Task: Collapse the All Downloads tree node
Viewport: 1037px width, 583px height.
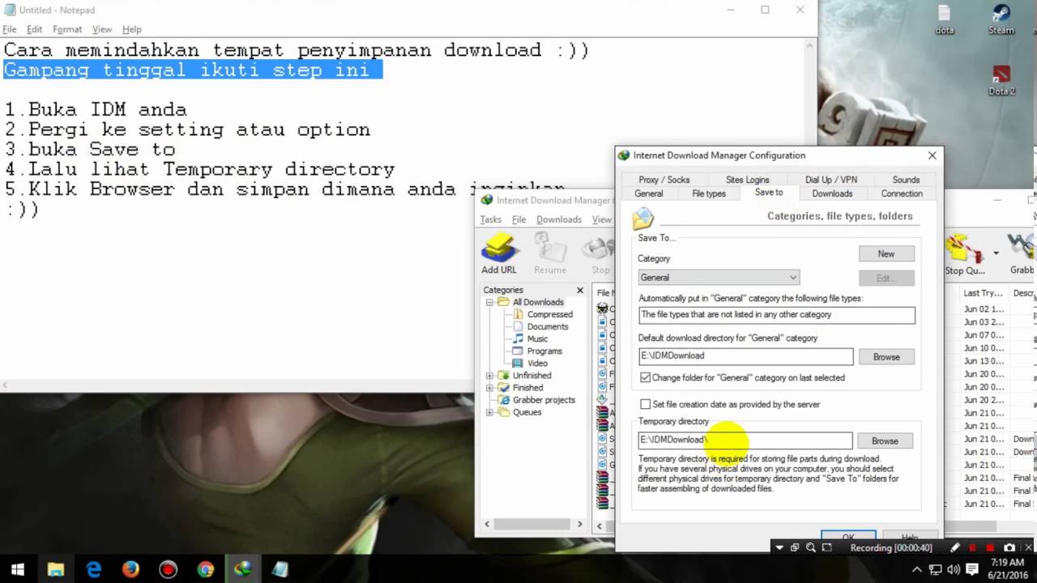Action: point(489,302)
